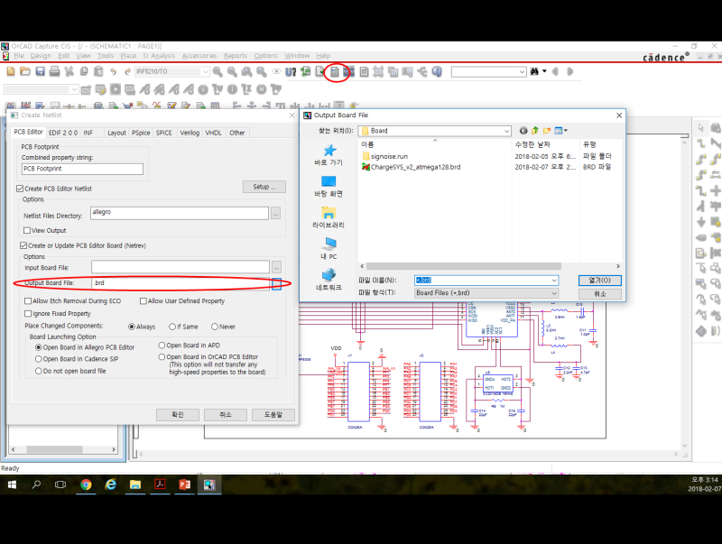722x544 pixels.
Task: Click the Create Netlist toolbar icon
Action: coord(336,71)
